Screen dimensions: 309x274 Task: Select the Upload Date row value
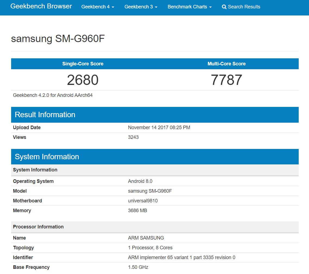click(x=159, y=127)
